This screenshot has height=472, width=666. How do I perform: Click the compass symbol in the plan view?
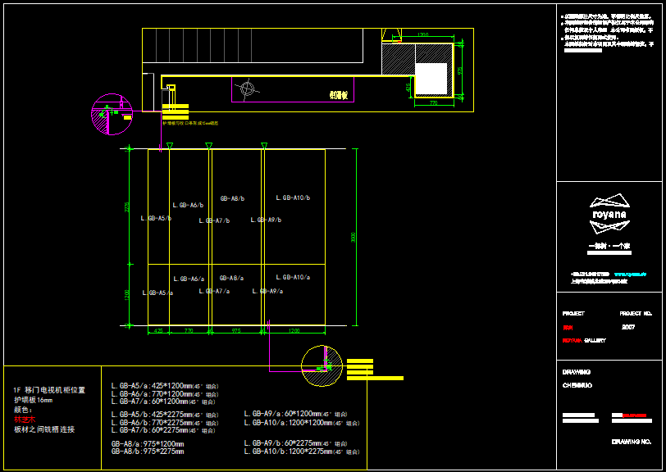[247, 88]
